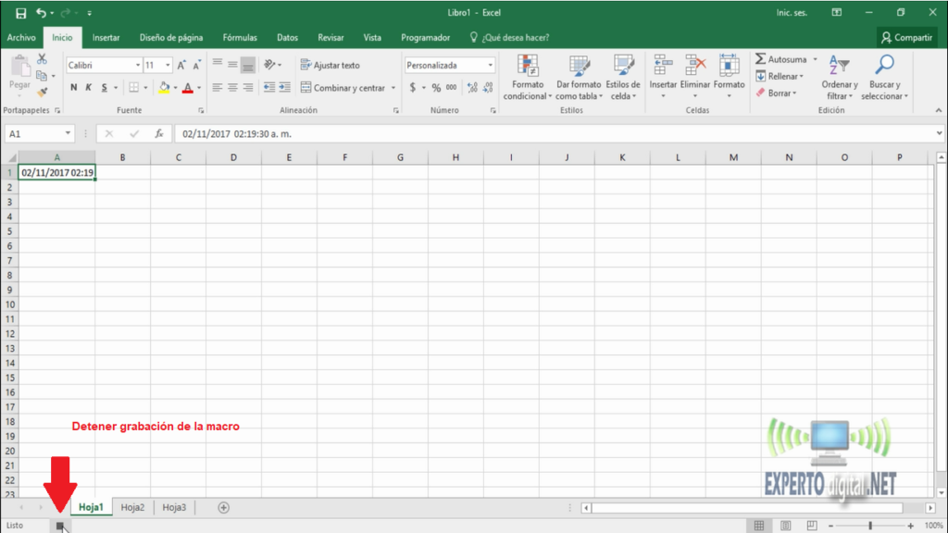The width and height of the screenshot is (948, 533).
Task: Click the formula bar input field
Action: [x=555, y=133]
